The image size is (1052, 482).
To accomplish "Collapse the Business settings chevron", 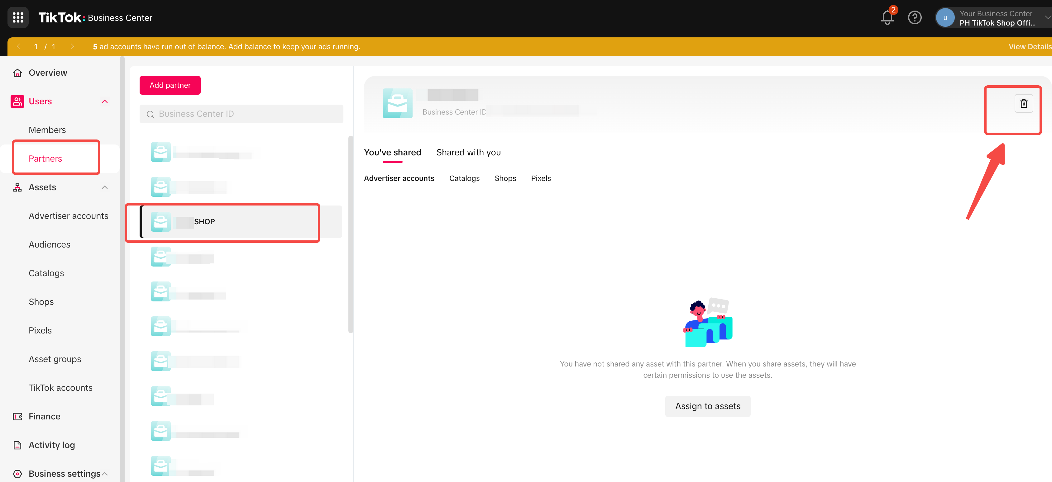I will (x=105, y=473).
